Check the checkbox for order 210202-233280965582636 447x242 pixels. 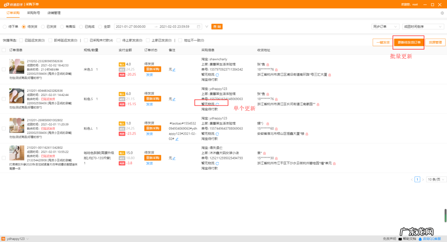point(4,69)
